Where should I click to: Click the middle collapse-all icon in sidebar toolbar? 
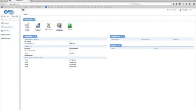tap(15, 16)
